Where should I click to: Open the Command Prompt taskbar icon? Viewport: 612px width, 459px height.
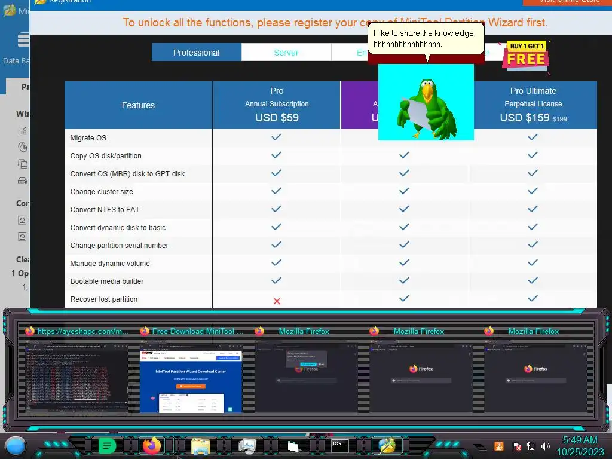340,445
